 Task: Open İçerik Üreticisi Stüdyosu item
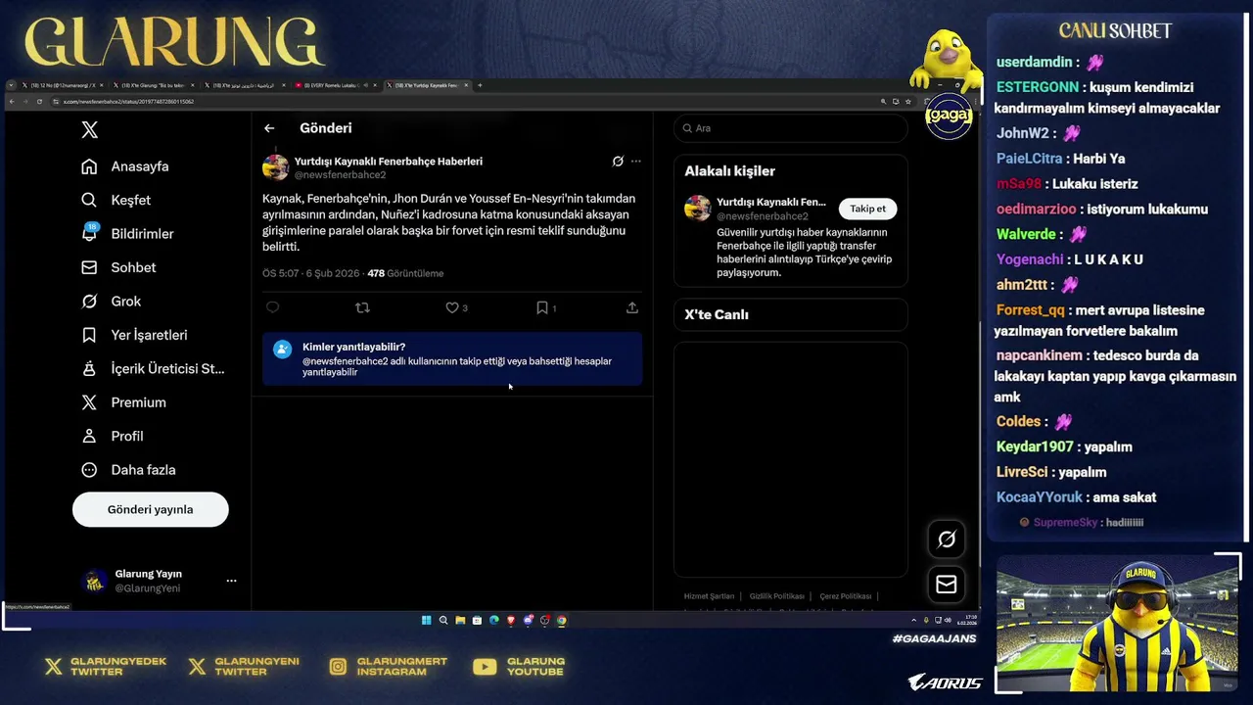153,369
